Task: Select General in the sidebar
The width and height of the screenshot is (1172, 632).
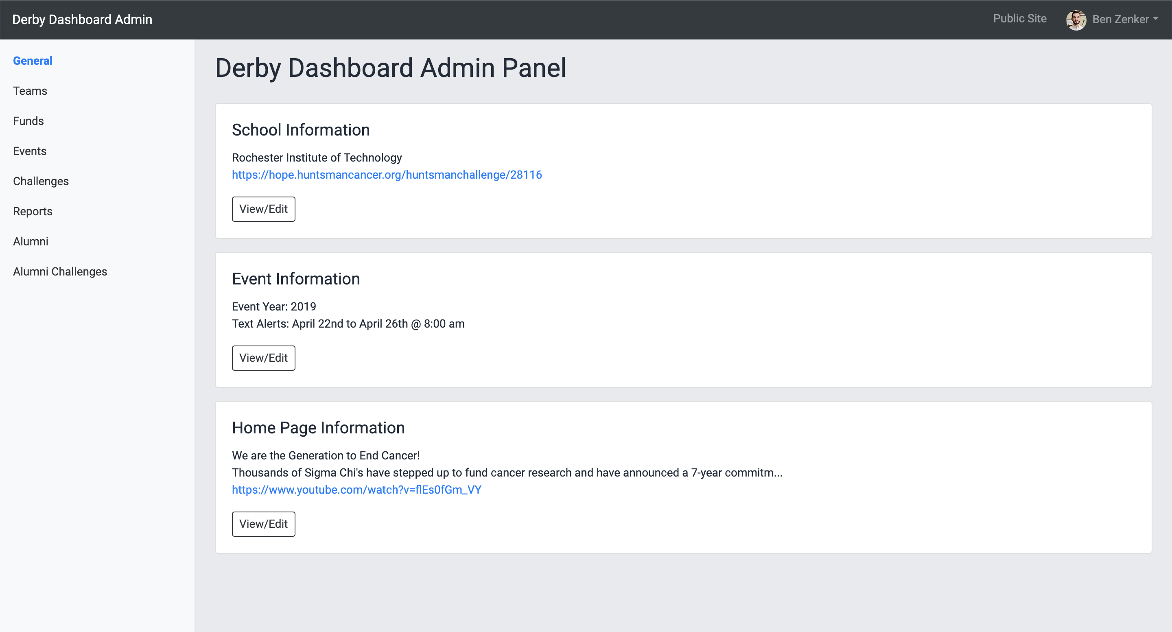Action: tap(32, 61)
